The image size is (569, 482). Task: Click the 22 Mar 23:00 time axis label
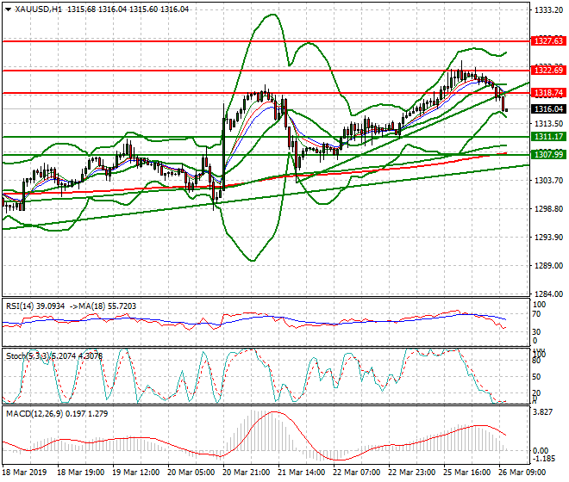pos(411,473)
